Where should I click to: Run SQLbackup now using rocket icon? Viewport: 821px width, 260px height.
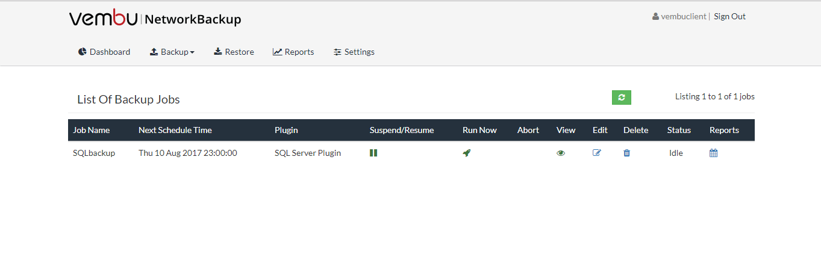pos(466,153)
